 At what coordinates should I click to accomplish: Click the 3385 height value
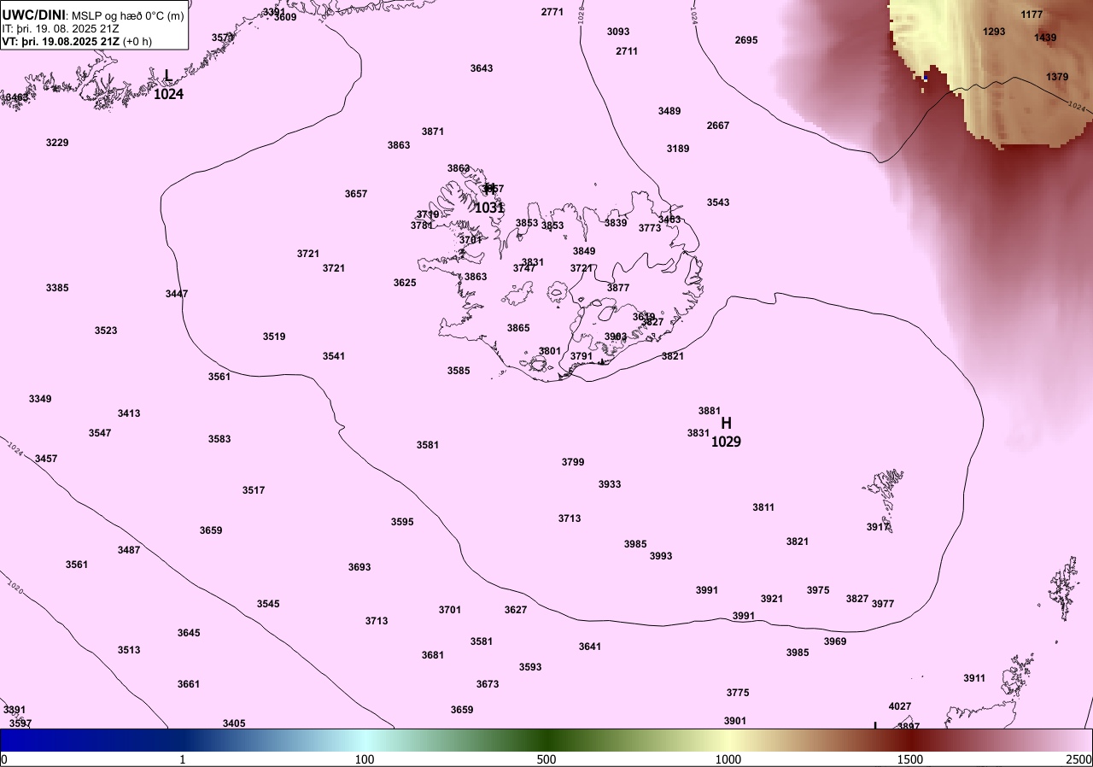point(57,288)
